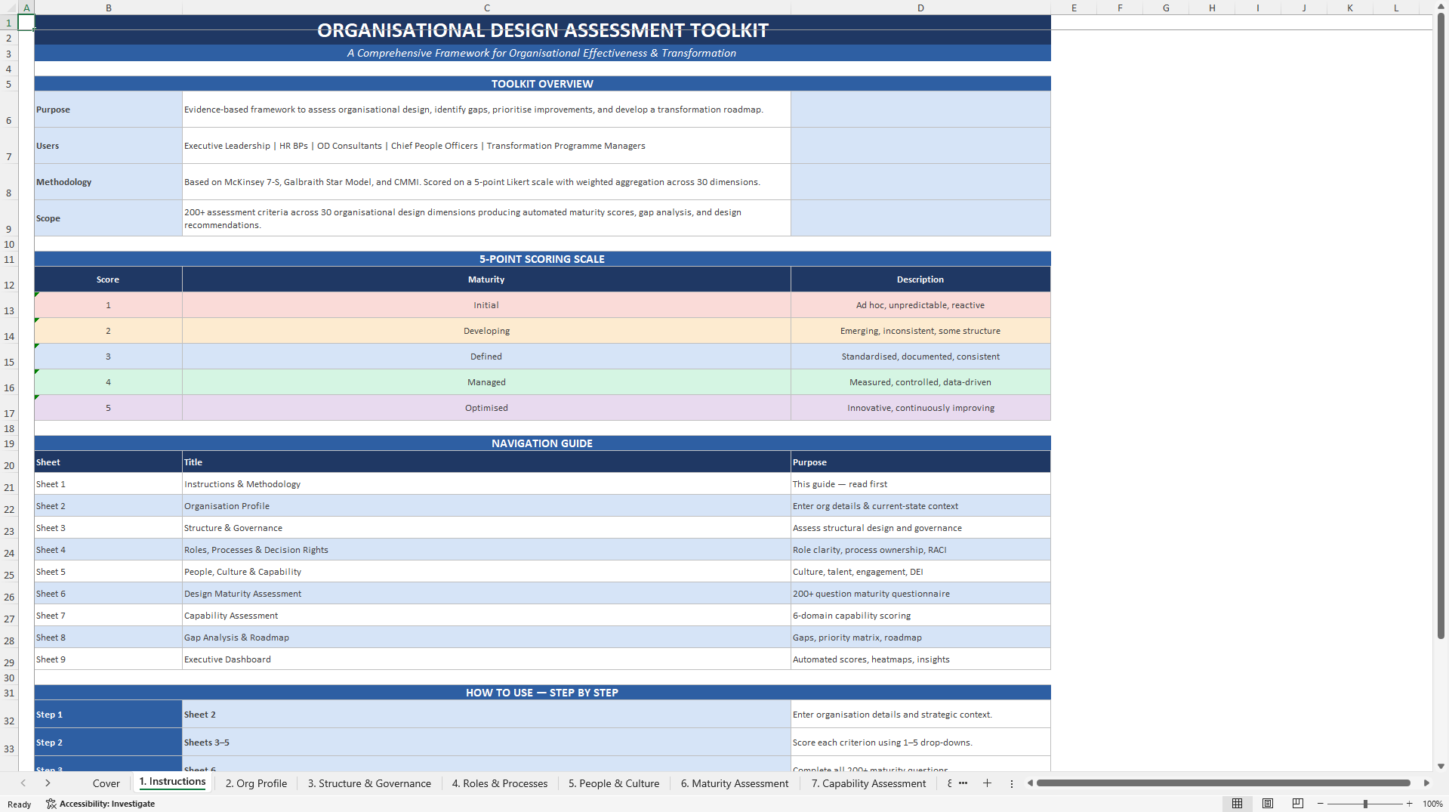Image resolution: width=1449 pixels, height=812 pixels.
Task: Select the Purpose label cell
Action: coord(108,110)
